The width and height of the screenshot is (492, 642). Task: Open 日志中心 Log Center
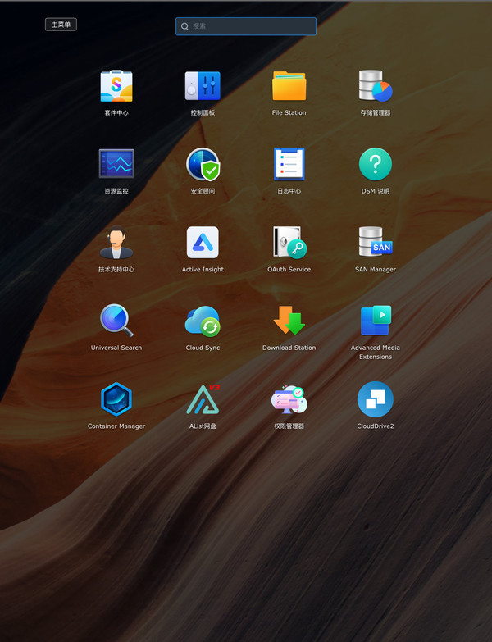289,164
